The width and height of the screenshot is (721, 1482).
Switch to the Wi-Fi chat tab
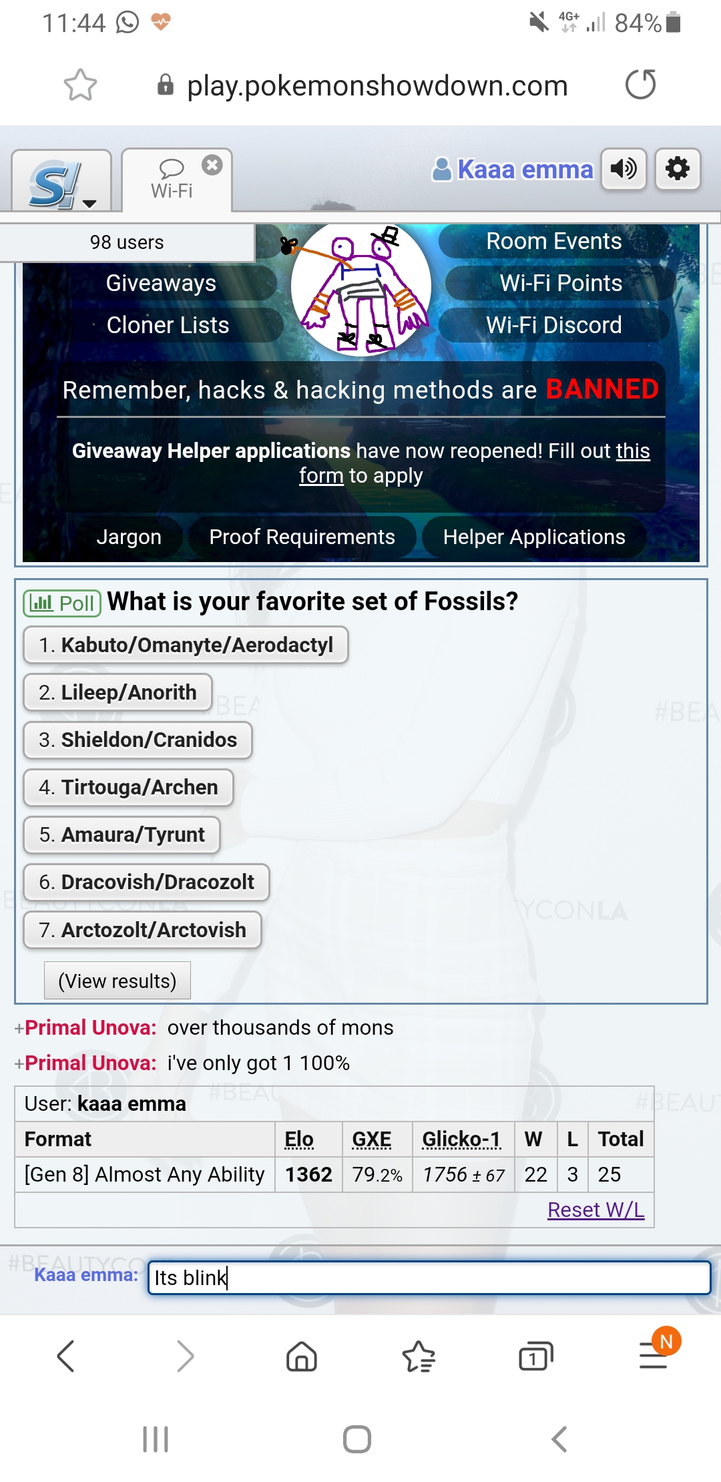(x=172, y=180)
